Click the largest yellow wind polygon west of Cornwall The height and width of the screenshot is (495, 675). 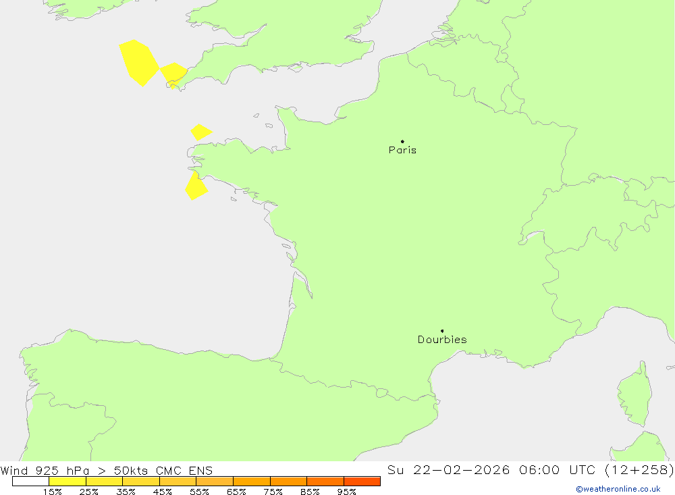pyautogui.click(x=138, y=63)
